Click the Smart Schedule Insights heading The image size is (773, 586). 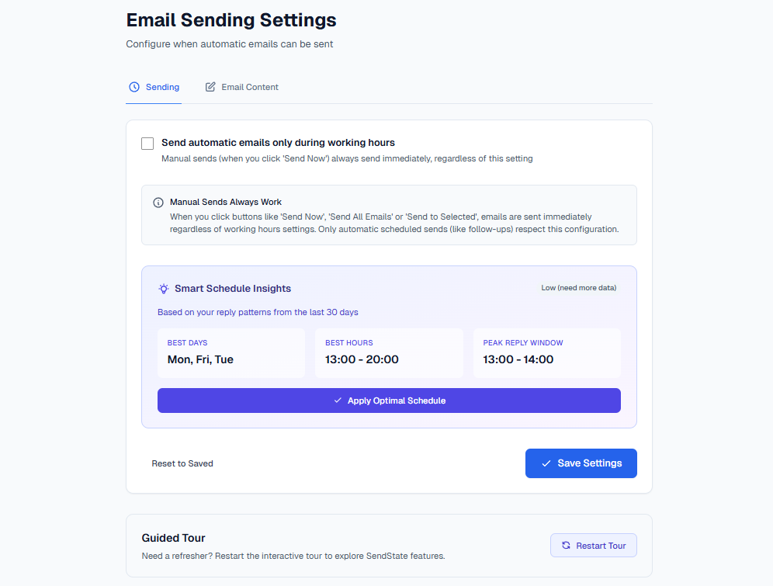click(x=233, y=288)
